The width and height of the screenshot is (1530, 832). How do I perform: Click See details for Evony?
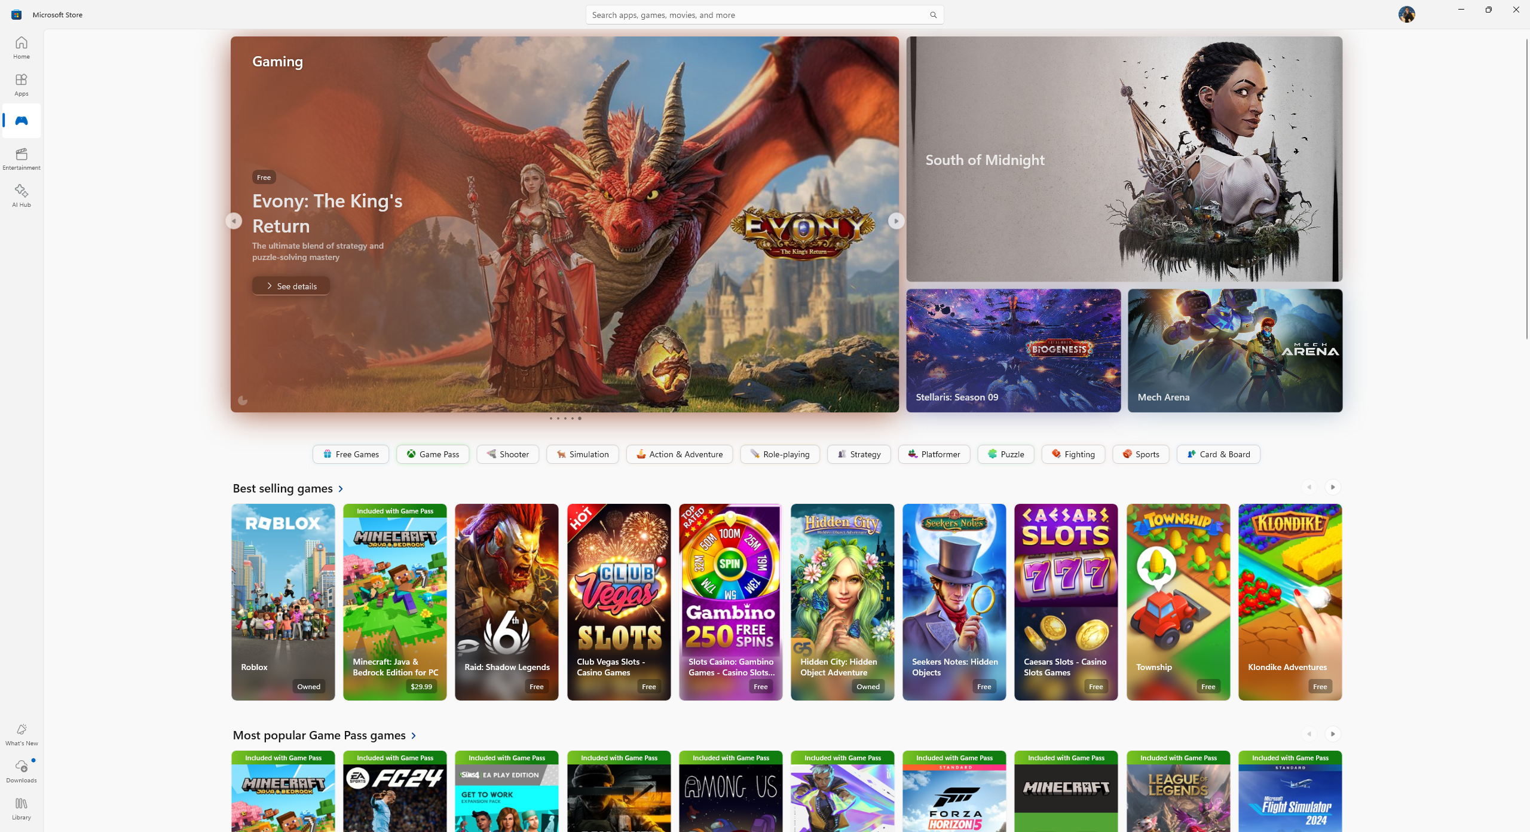pos(291,286)
